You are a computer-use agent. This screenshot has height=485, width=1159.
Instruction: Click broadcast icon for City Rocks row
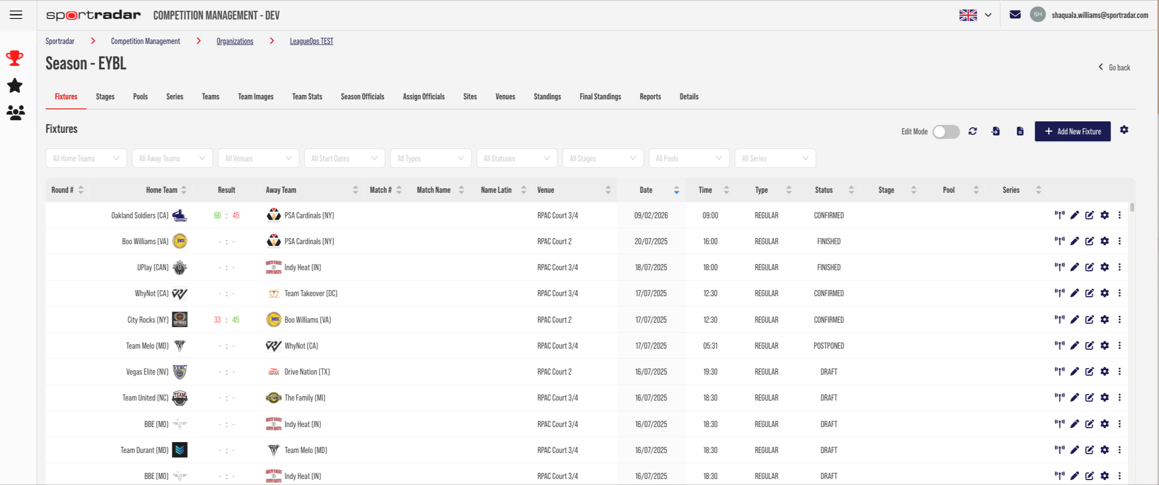tap(1059, 320)
